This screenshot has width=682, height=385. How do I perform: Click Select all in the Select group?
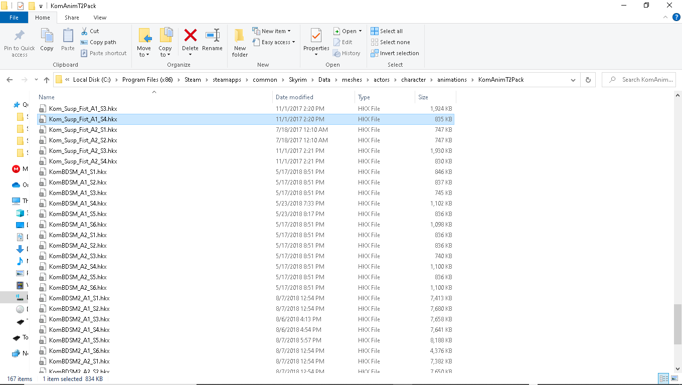pyautogui.click(x=387, y=31)
